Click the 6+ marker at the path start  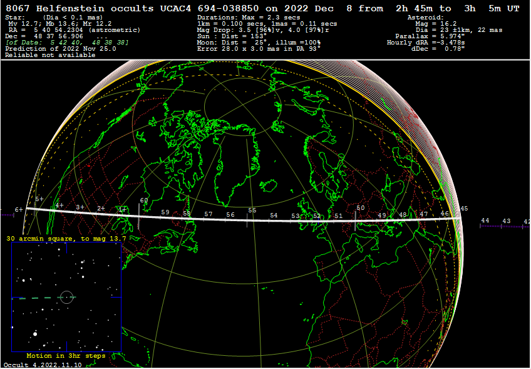point(19,210)
